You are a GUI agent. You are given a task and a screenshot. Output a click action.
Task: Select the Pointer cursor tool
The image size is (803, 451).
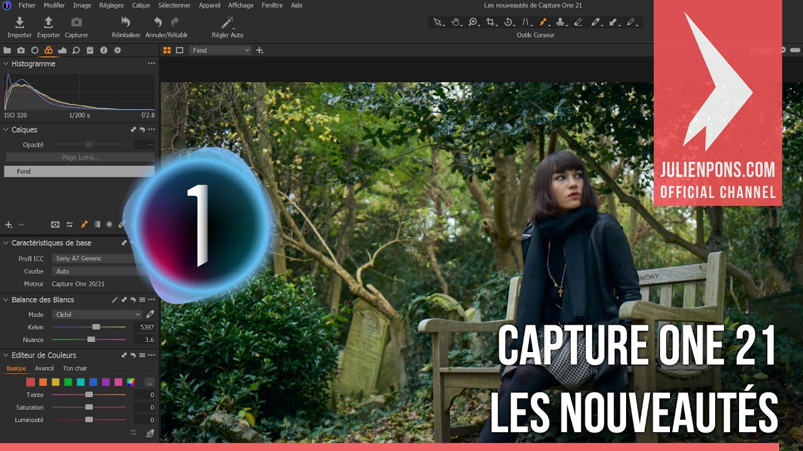click(438, 23)
